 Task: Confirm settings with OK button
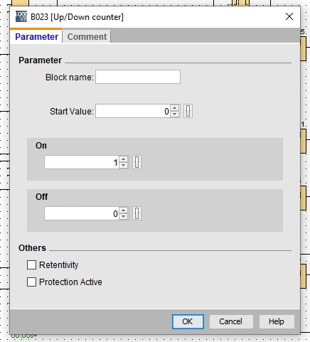coord(188,321)
